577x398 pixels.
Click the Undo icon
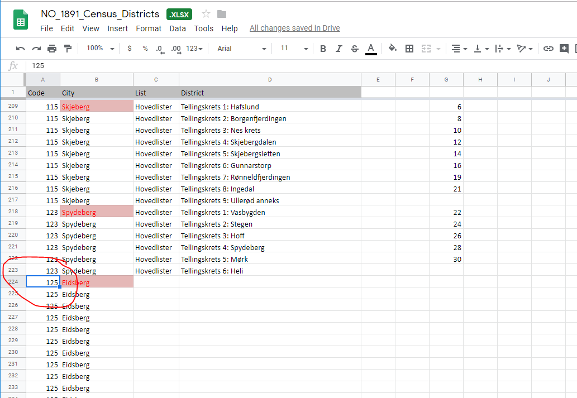[x=21, y=49]
